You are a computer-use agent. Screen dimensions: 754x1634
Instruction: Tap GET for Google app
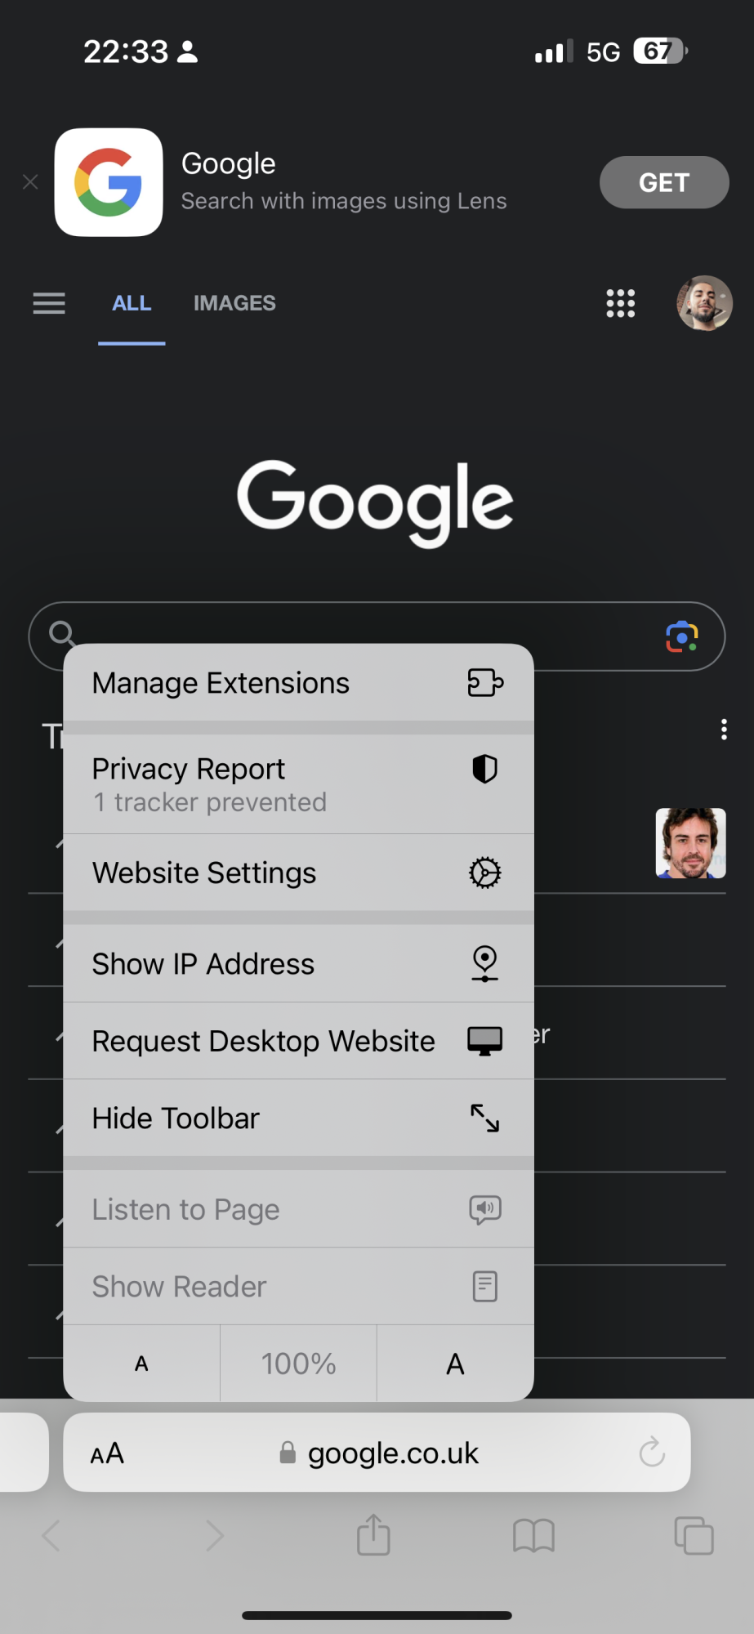coord(664,182)
